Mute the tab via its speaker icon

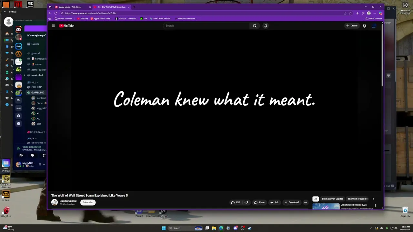point(99,7)
